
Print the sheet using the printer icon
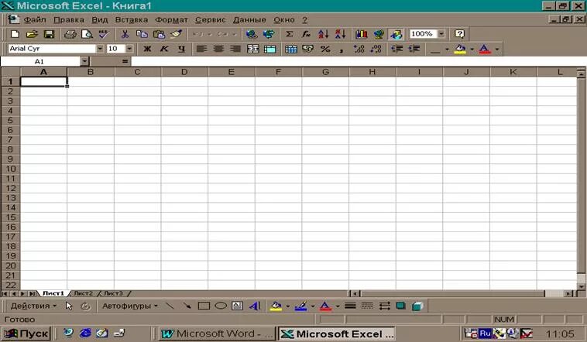(70, 34)
